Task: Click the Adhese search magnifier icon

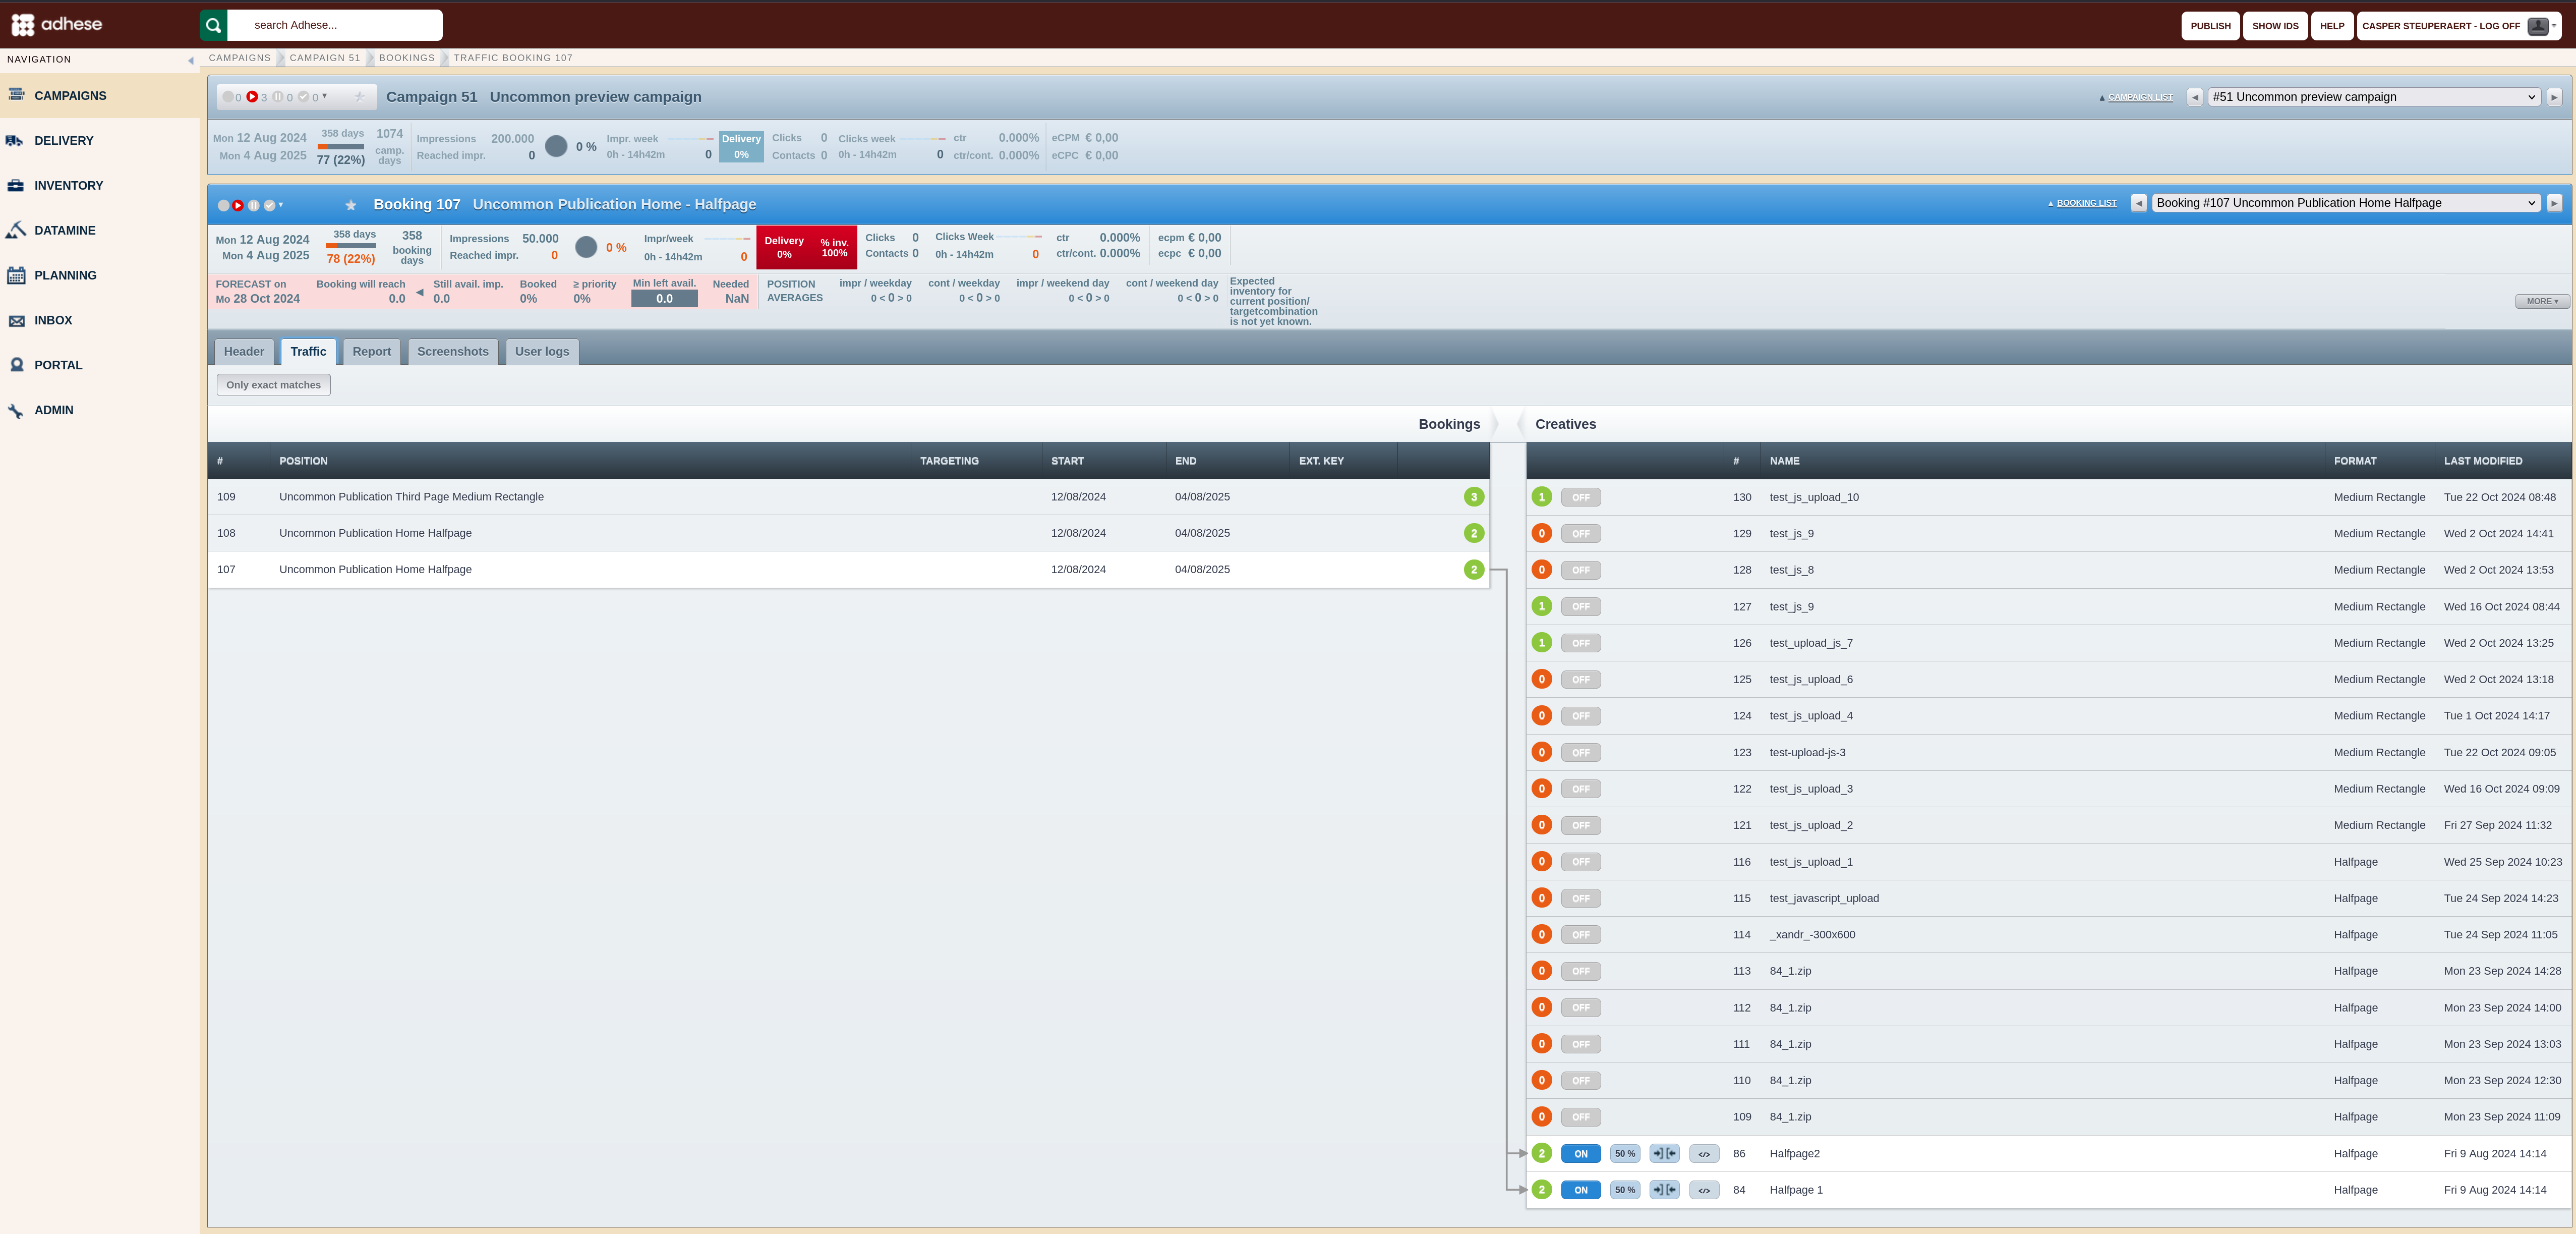Action: 213,25
